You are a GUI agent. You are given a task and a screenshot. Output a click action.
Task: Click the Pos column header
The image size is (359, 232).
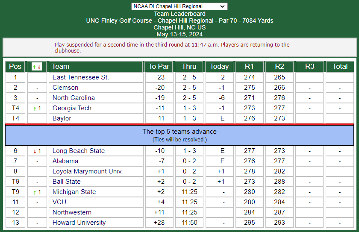tap(15, 67)
